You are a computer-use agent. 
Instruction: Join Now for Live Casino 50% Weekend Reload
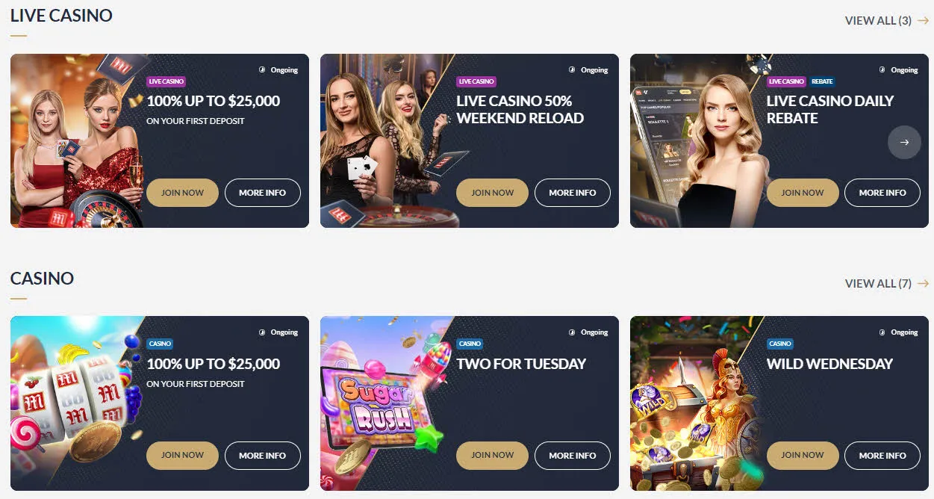(x=492, y=193)
